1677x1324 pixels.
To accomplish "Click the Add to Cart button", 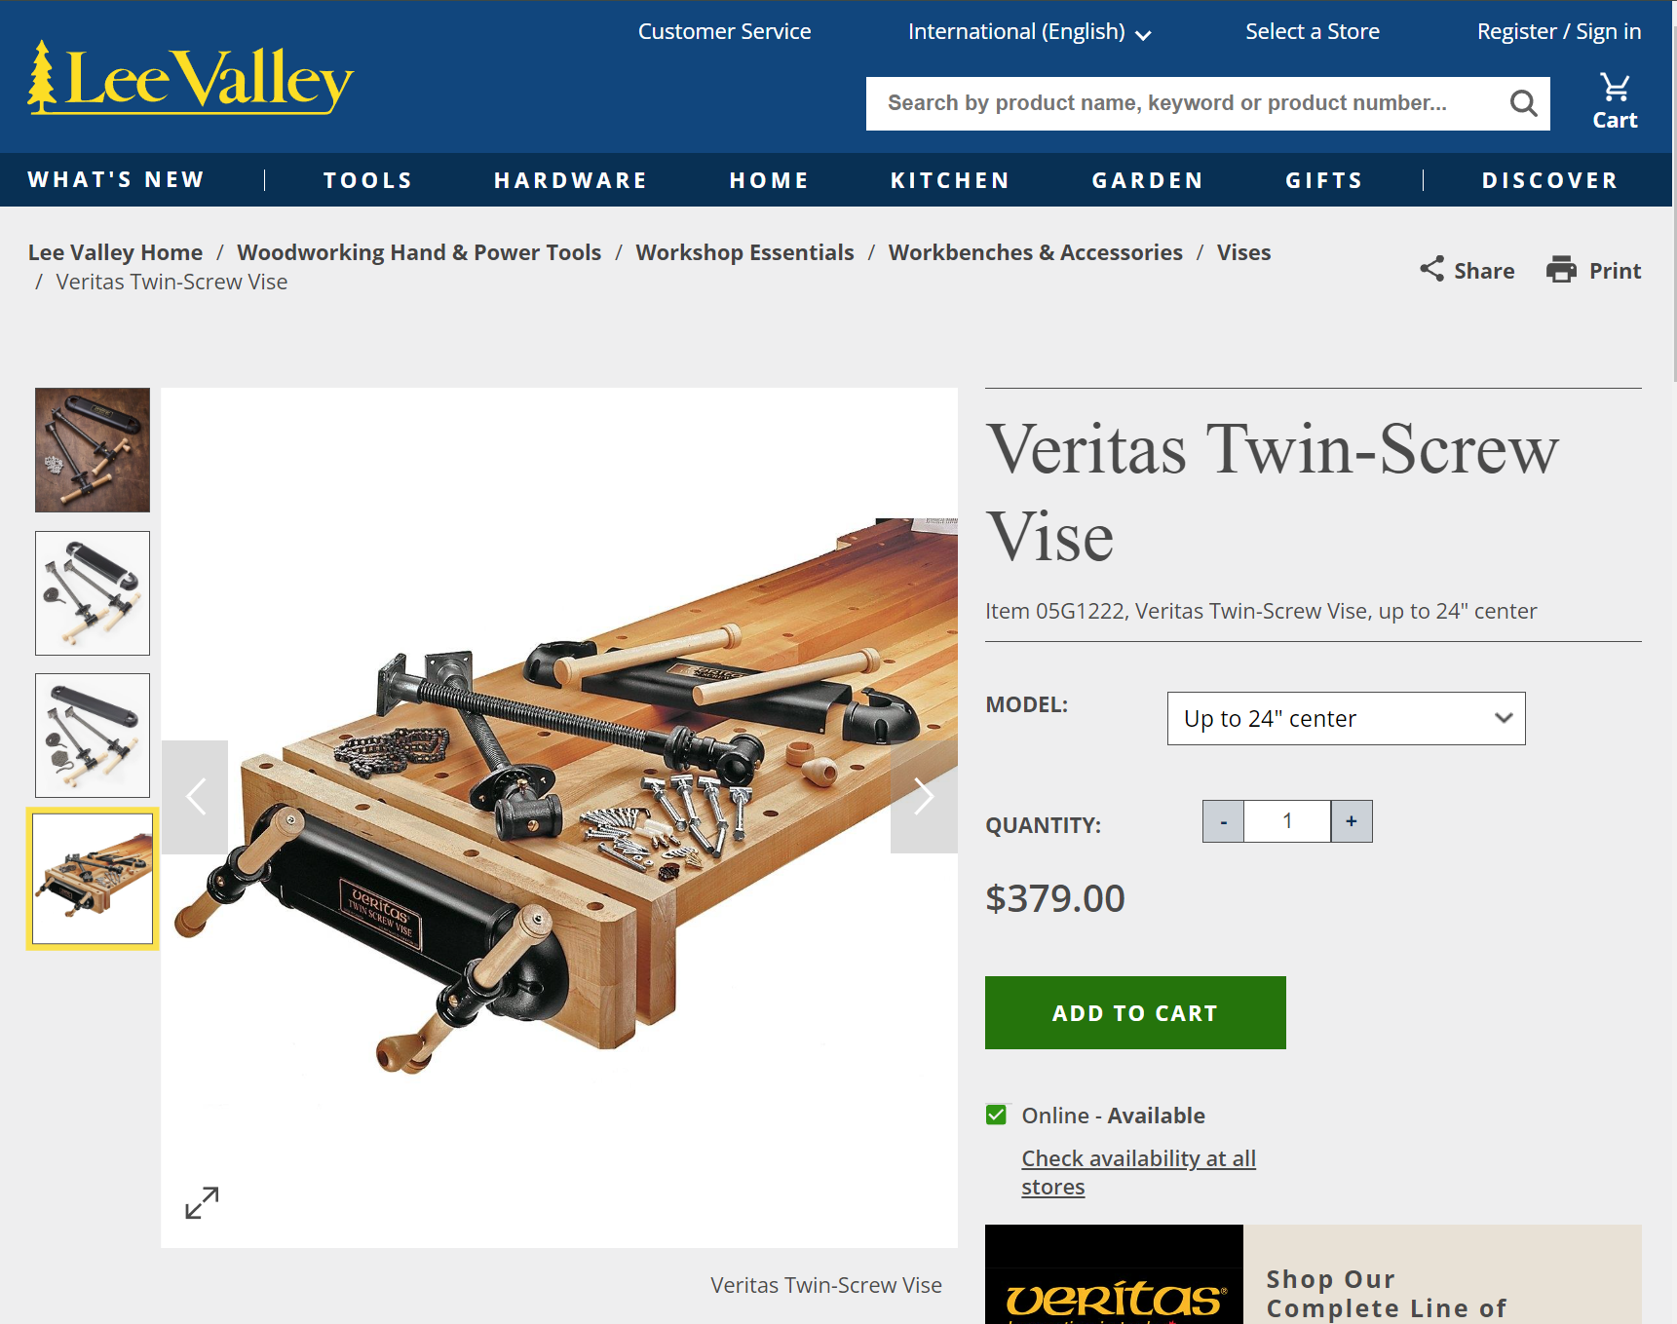I will [x=1135, y=1012].
